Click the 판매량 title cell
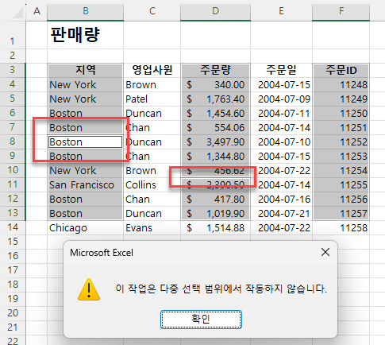385x345 pixels. pos(85,35)
